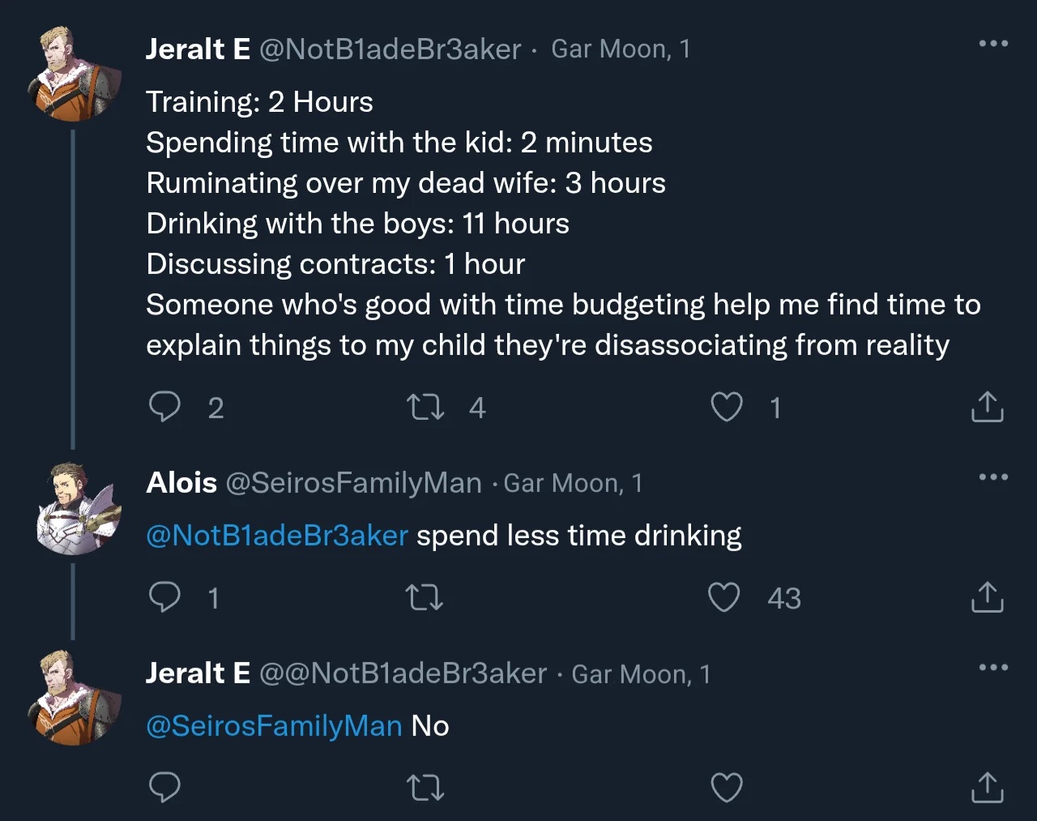Like Jeralt's time budgeting tweet
This screenshot has width=1037, height=821.
click(x=726, y=407)
